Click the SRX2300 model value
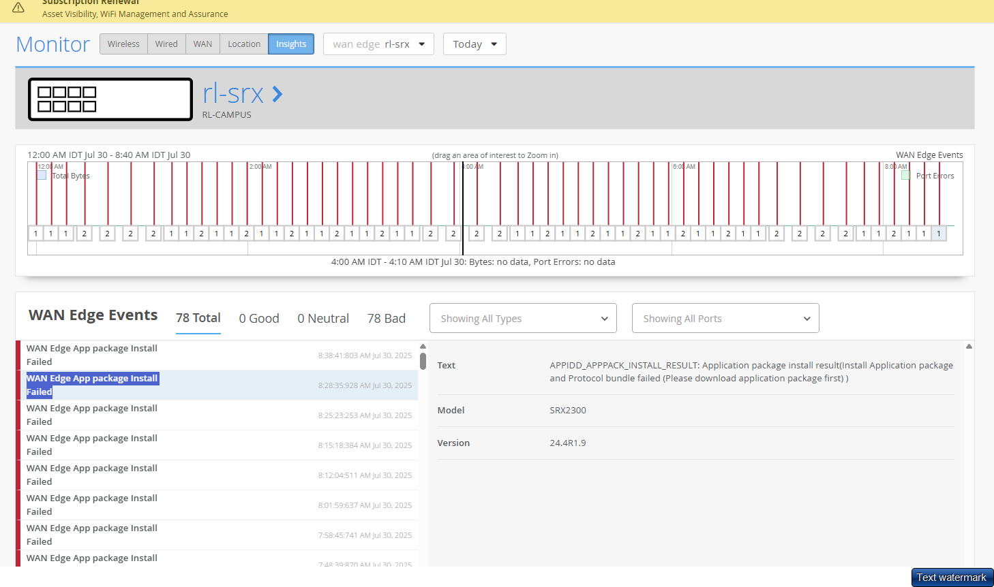The height and width of the screenshot is (587, 994). (568, 411)
